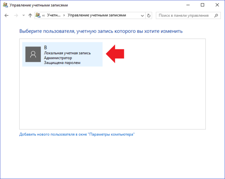This screenshot has height=179, width=225.
Task: Go back using the Back arrow
Action: (x=6, y=15)
